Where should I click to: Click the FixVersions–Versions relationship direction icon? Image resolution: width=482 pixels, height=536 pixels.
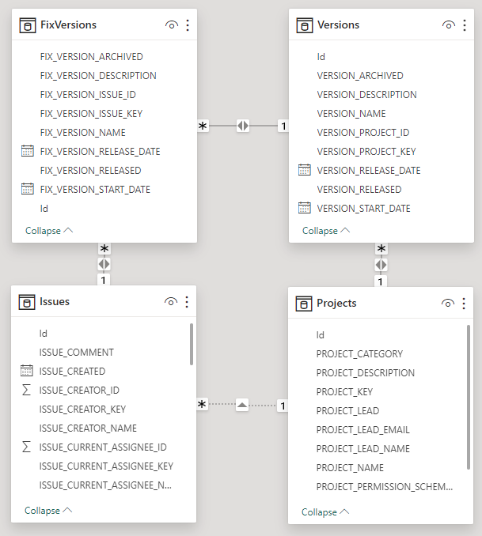[243, 126]
